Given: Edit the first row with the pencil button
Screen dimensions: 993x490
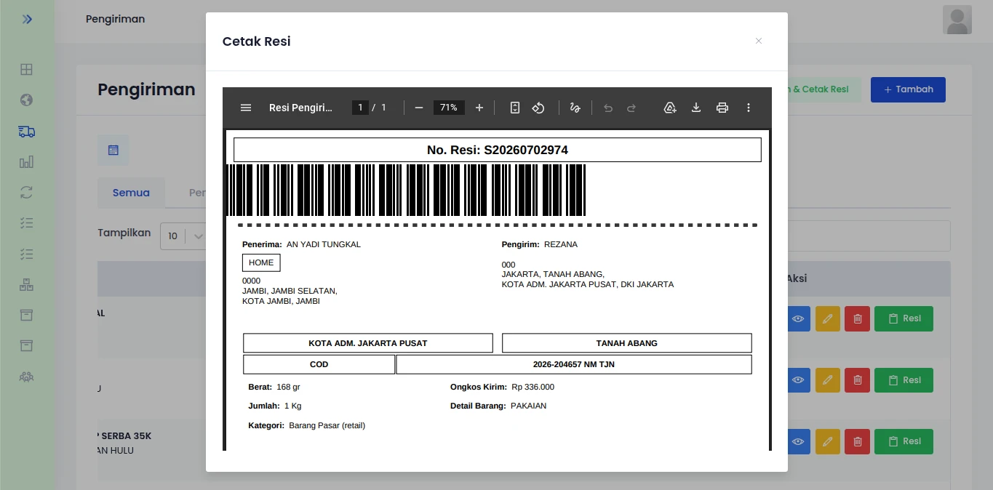Looking at the screenshot, I should click(828, 318).
